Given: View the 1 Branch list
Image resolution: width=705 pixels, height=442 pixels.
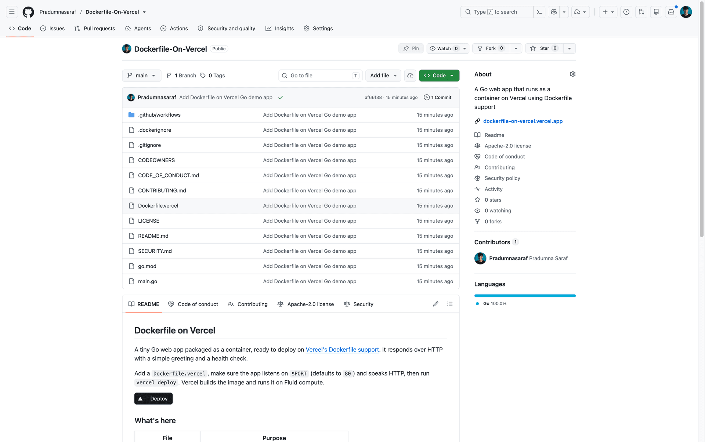Looking at the screenshot, I should point(181,76).
